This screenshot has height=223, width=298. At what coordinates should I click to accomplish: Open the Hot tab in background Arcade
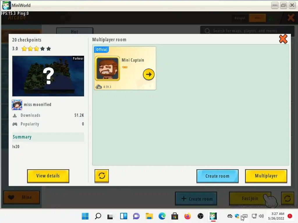tap(74, 31)
